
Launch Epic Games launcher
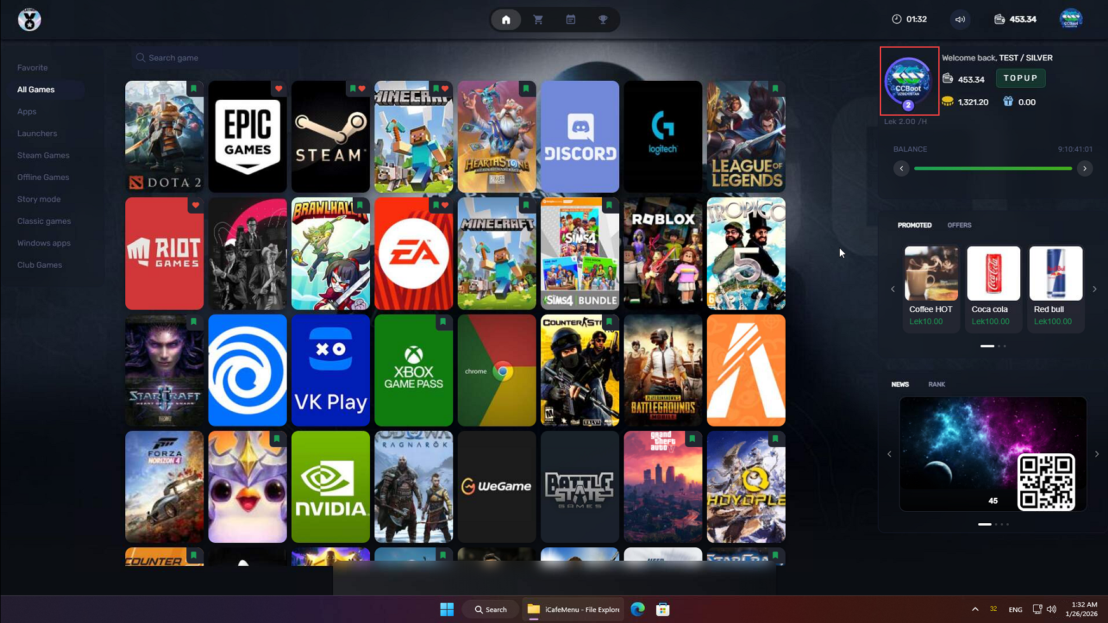[247, 137]
